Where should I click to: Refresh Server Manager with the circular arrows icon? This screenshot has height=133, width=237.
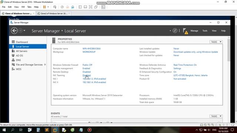(x=175, y=31)
